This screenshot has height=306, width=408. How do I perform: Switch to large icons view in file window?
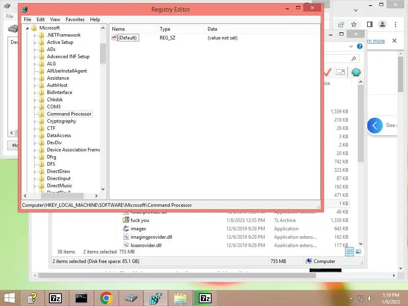point(358,251)
